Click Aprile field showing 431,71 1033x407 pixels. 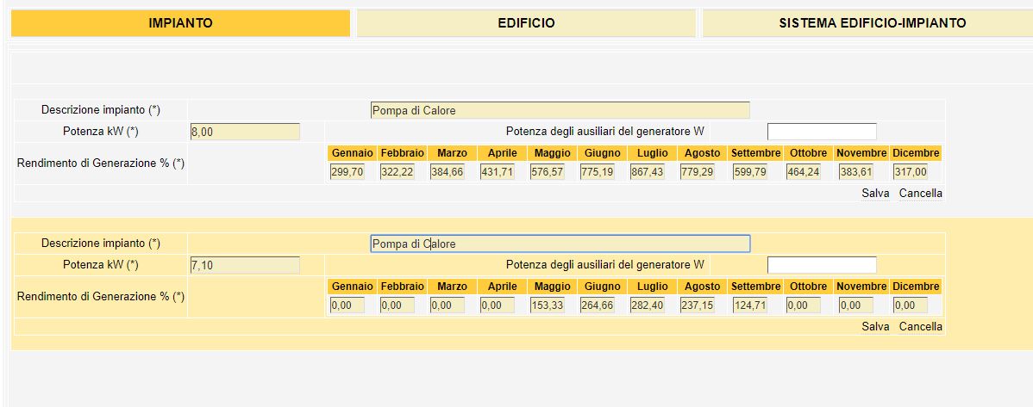point(497,172)
